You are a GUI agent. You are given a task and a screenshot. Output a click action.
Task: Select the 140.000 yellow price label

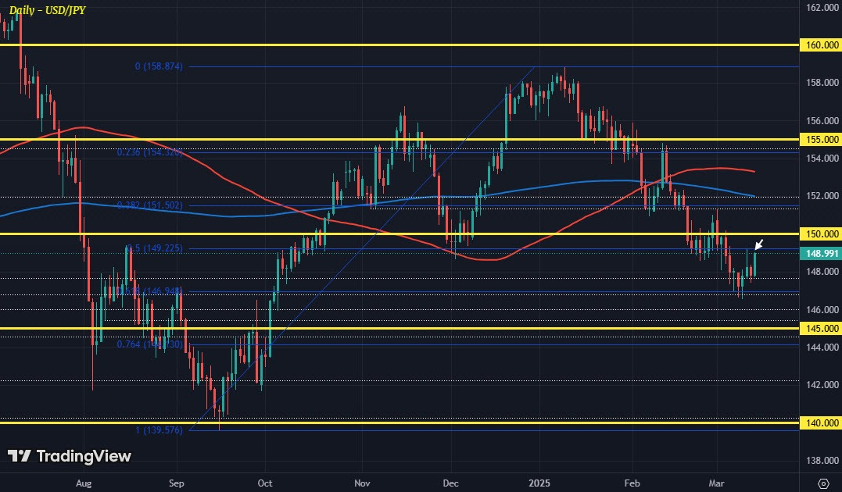821,422
